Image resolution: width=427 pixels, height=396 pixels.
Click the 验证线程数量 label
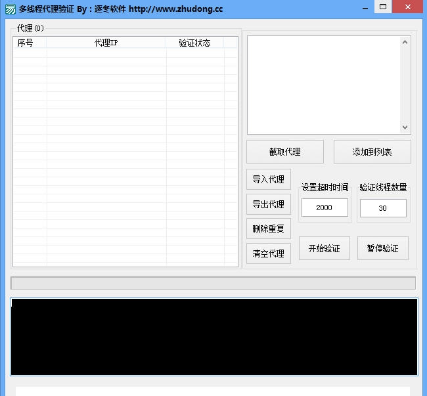coord(383,187)
